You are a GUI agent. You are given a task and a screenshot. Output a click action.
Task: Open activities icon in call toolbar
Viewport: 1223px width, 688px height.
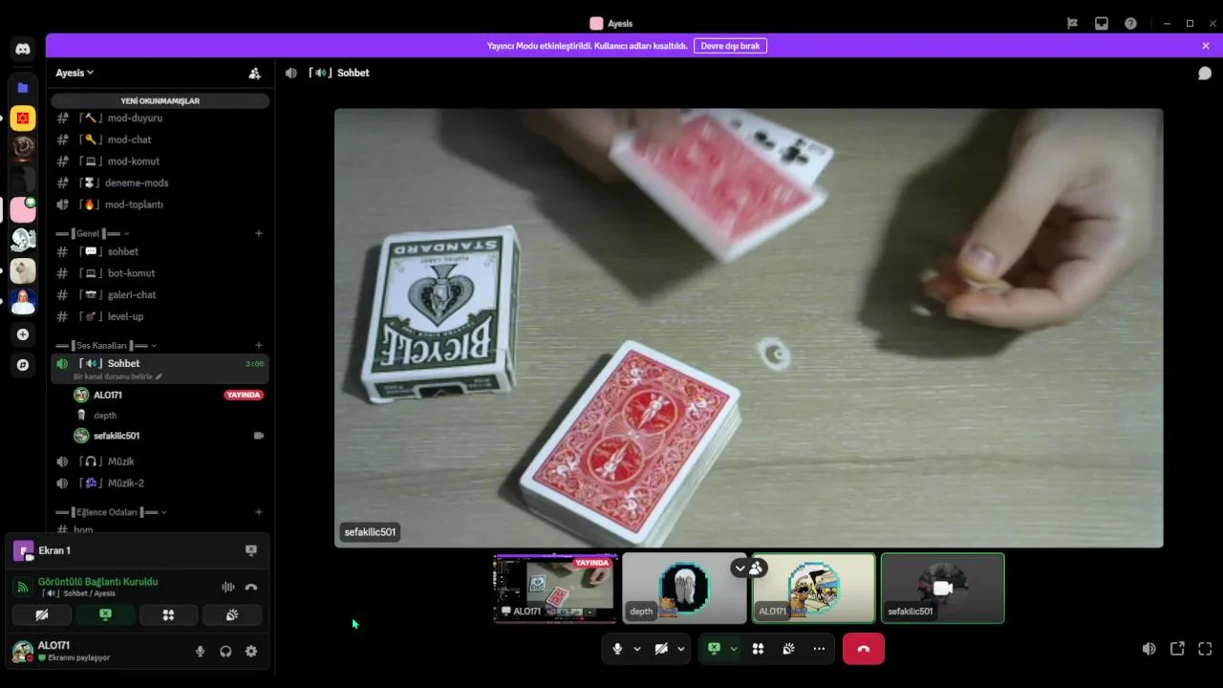tap(758, 649)
